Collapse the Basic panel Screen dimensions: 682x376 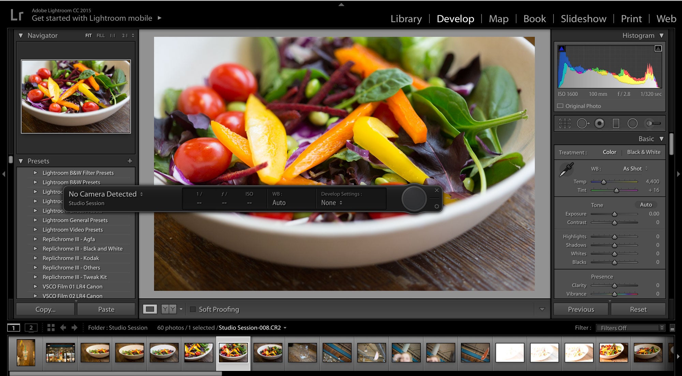(x=662, y=139)
